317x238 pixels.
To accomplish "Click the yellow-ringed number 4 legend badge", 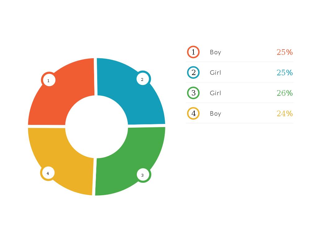I will [193, 113].
